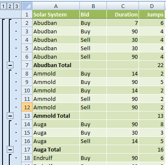Select column D header
Screen dimensions: 166x165
pyautogui.click(x=152, y=6)
